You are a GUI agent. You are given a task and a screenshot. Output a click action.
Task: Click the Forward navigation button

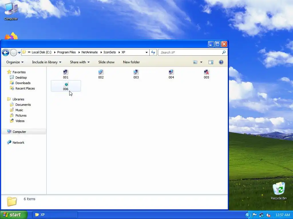point(14,52)
